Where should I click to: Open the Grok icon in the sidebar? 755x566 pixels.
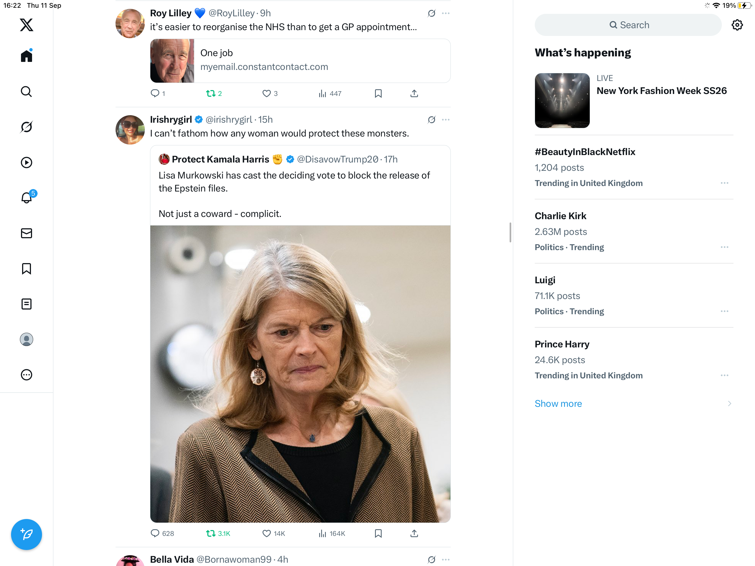(26, 127)
